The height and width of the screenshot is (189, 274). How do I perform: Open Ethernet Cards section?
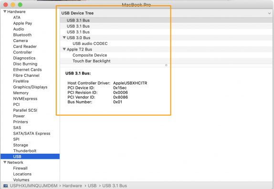click(27, 70)
